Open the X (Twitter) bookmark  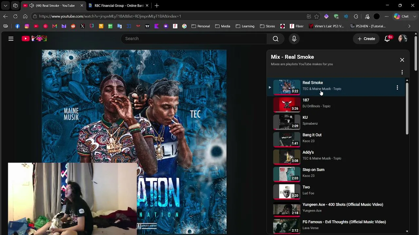point(82,26)
